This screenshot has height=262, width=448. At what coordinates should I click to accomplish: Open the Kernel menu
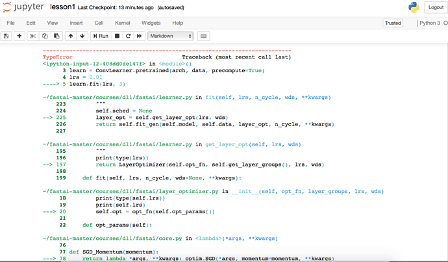(x=122, y=23)
